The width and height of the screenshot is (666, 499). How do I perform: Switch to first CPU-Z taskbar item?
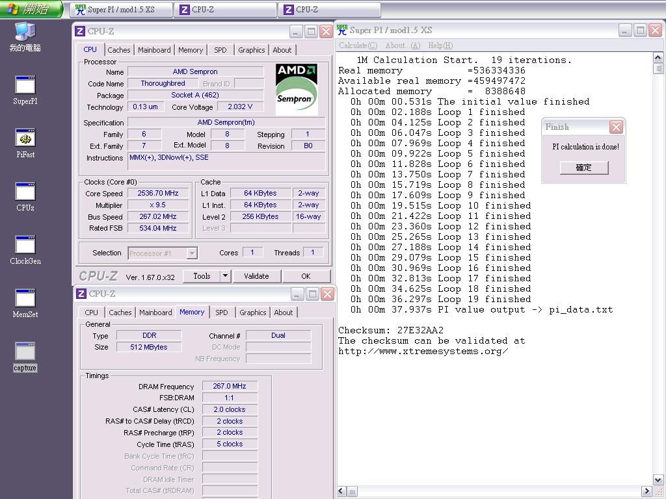tap(225, 10)
